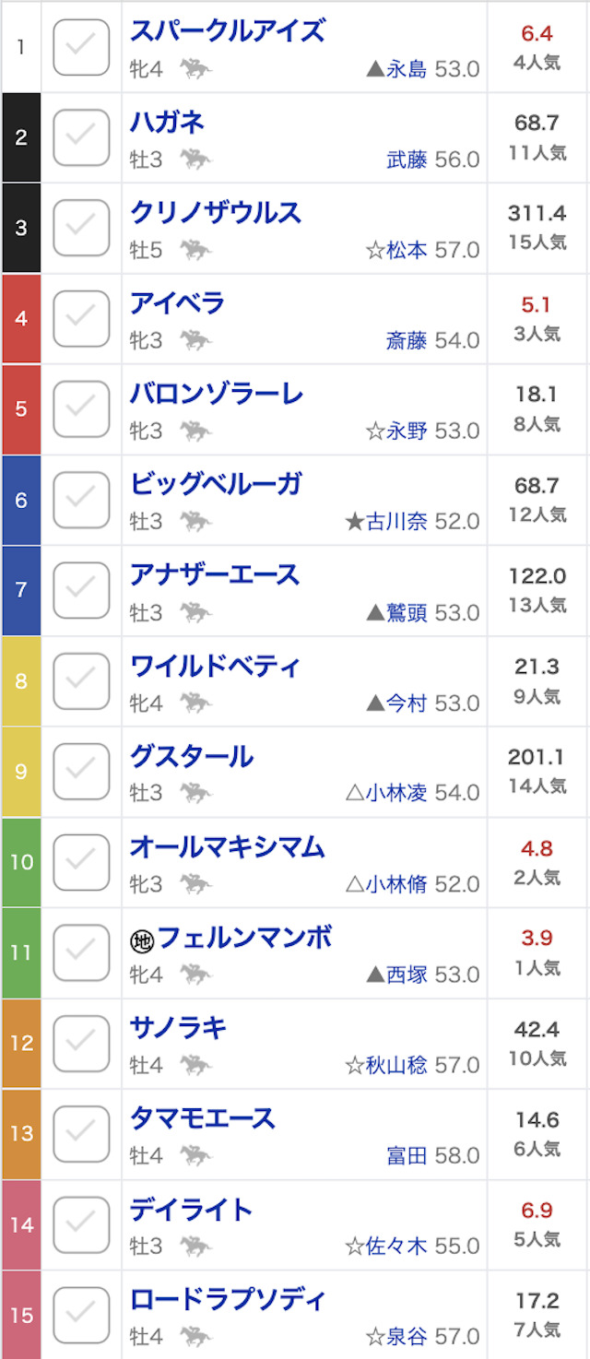Click horse icon under ワイルドベティ

click(195, 703)
